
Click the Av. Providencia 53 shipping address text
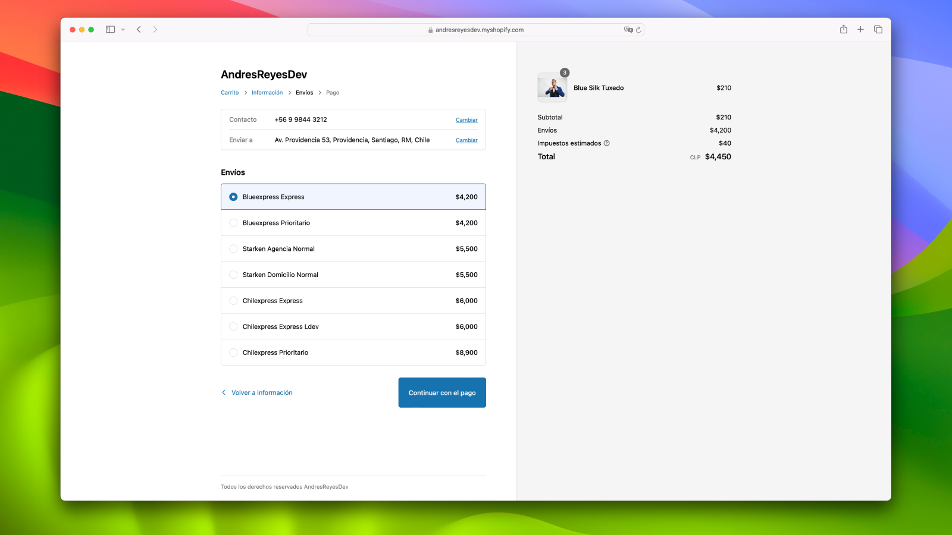[x=352, y=140]
